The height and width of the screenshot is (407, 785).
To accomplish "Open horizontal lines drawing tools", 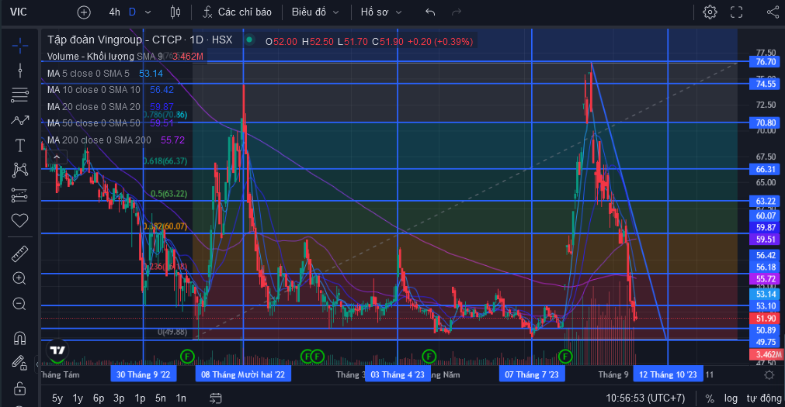I will 20,95.
